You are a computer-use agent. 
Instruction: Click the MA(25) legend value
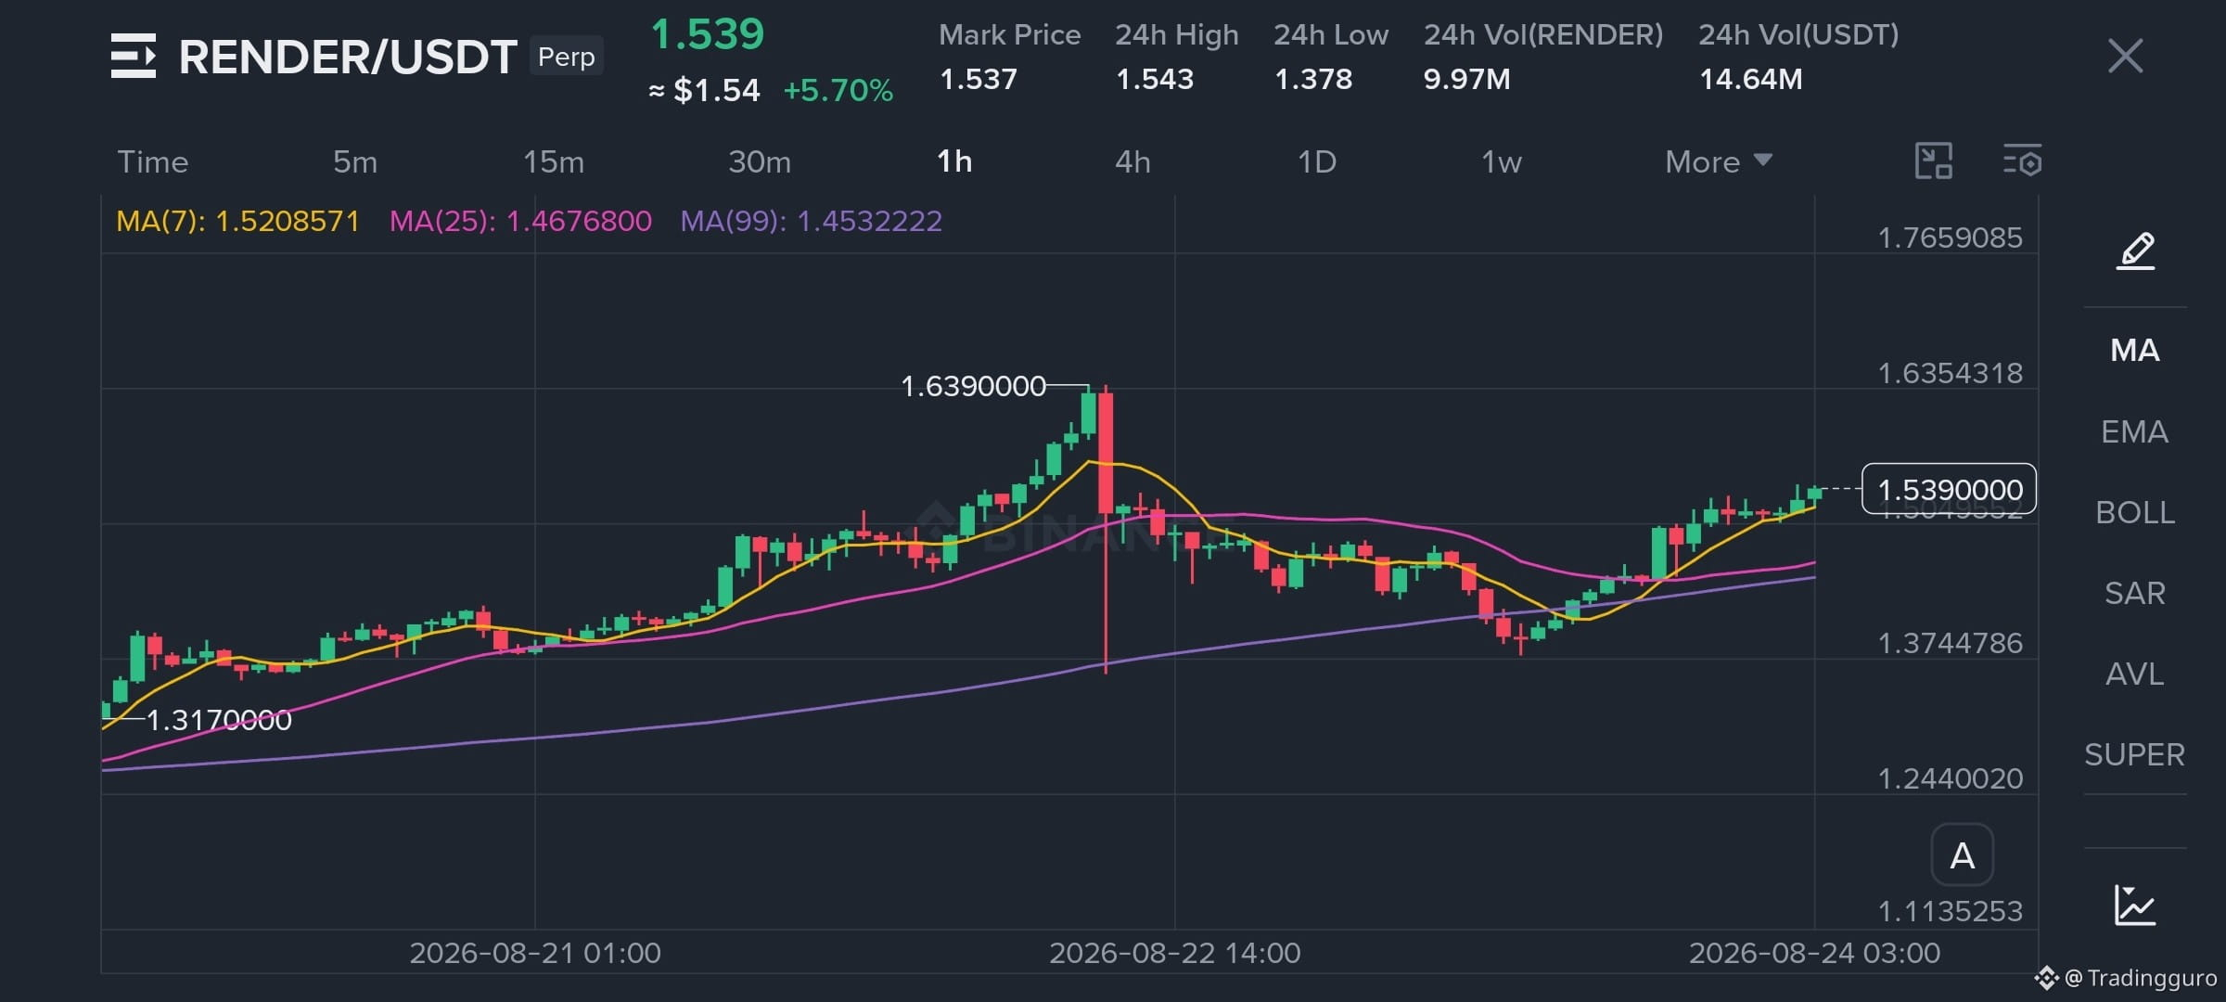click(520, 221)
